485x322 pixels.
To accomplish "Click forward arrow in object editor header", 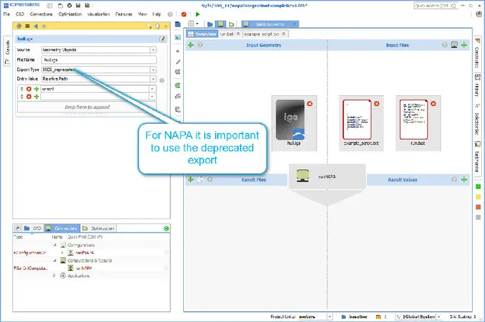I will [x=44, y=26].
